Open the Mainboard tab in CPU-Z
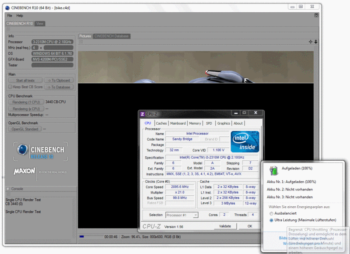Screen dimensions: 350x254 (x=178, y=123)
